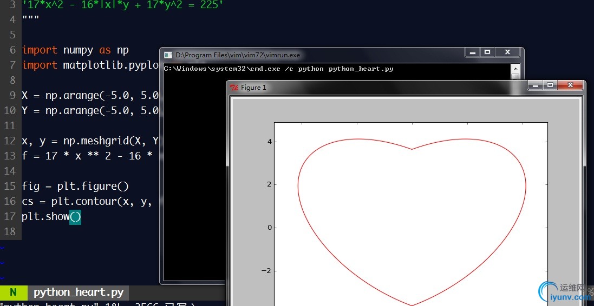Click the python_heart.py filename in status line

[x=79, y=292]
